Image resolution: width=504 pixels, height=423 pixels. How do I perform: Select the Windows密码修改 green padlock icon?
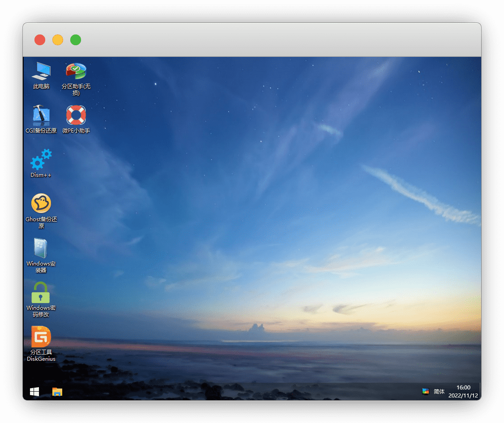(41, 293)
